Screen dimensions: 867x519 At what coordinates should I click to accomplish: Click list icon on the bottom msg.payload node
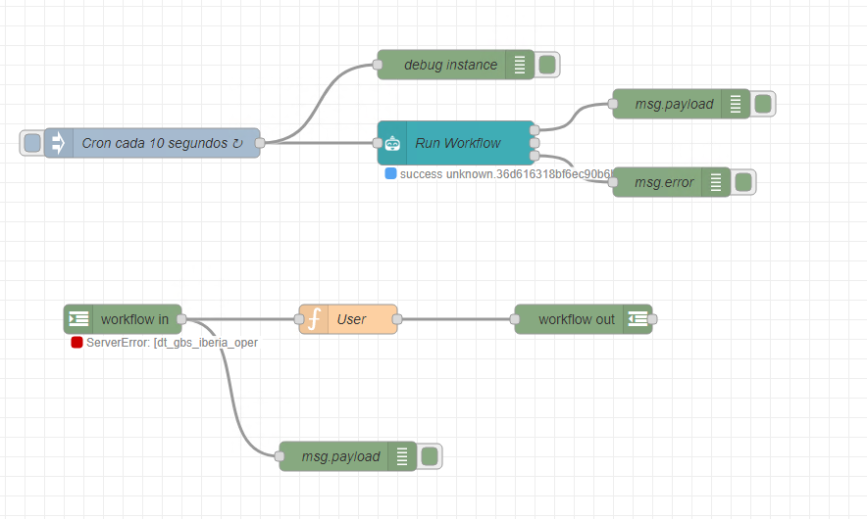point(402,456)
